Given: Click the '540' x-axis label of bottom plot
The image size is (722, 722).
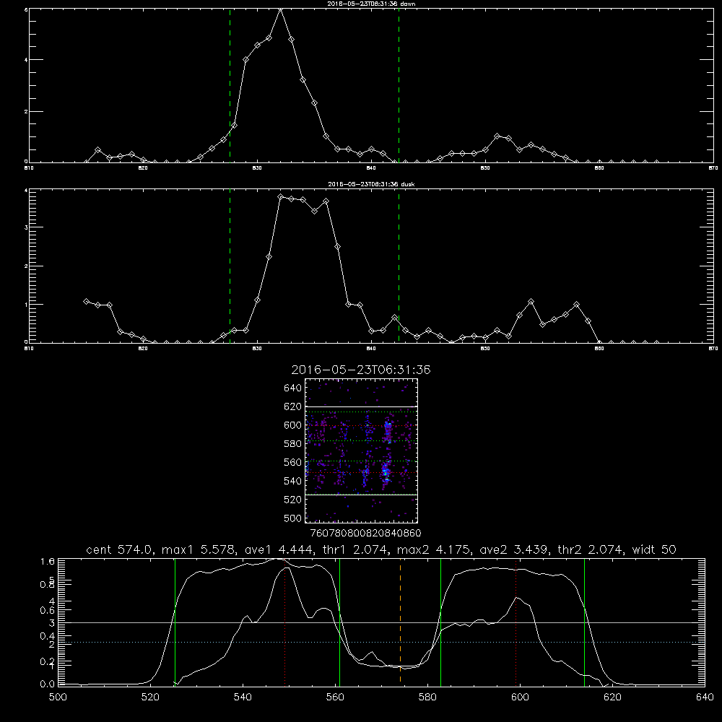Looking at the screenshot, I should [x=243, y=697].
